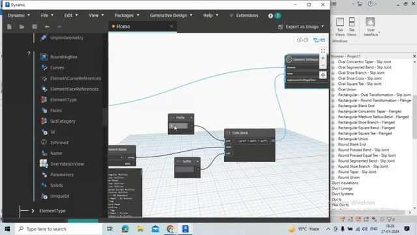Select the Solids node in the library
Screen dimensions: 417x235
coord(57,185)
